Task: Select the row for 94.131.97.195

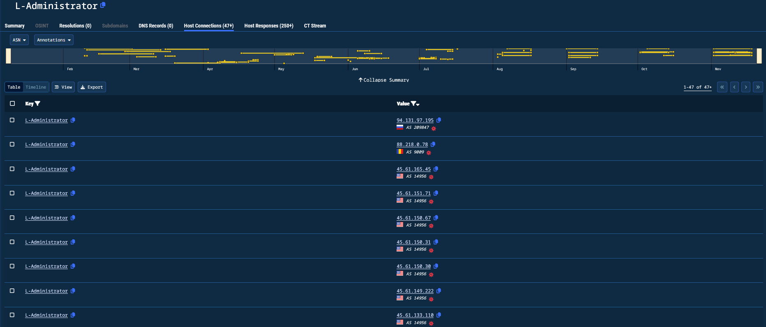Action: coord(12,120)
